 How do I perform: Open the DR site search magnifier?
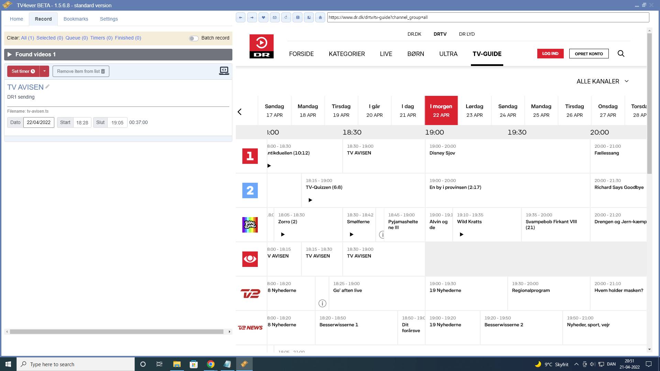coord(621,54)
